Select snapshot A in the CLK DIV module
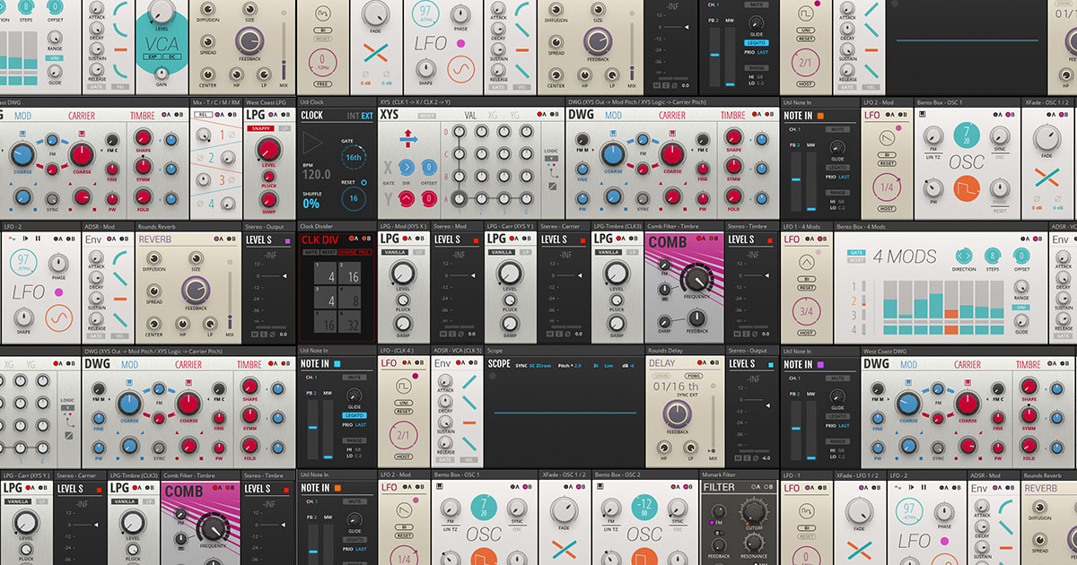The width and height of the screenshot is (1077, 565). [x=353, y=239]
